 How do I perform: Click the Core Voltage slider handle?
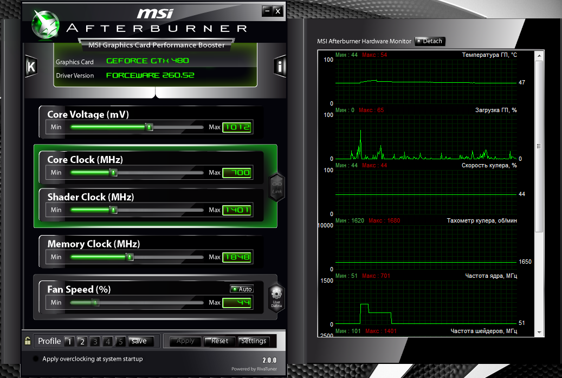149,127
